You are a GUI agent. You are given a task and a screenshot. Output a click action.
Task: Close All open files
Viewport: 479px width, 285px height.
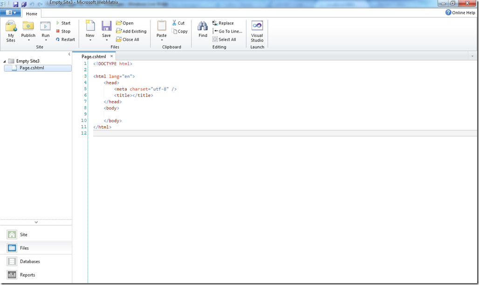[x=128, y=40]
